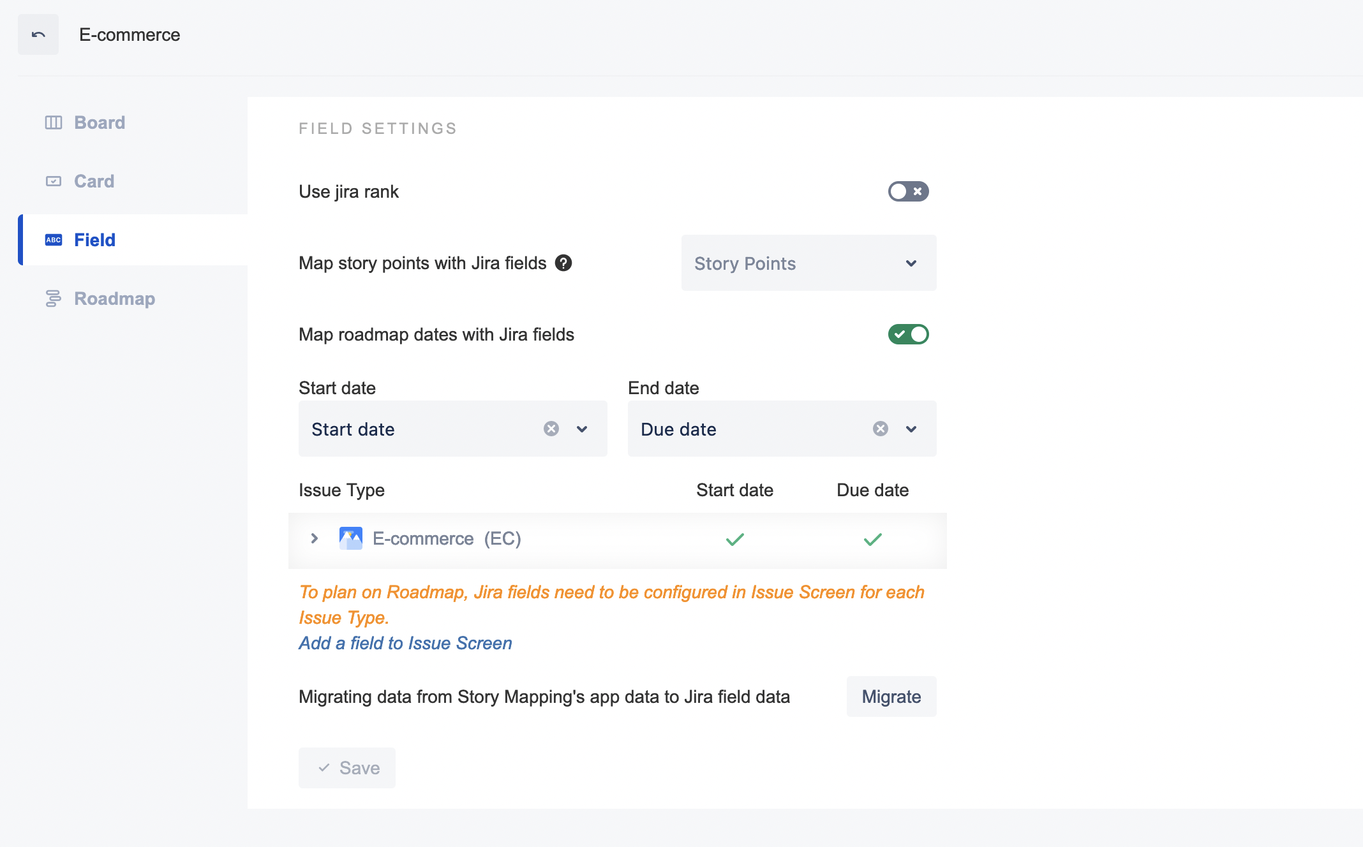Click the Card icon in sidebar

(54, 181)
